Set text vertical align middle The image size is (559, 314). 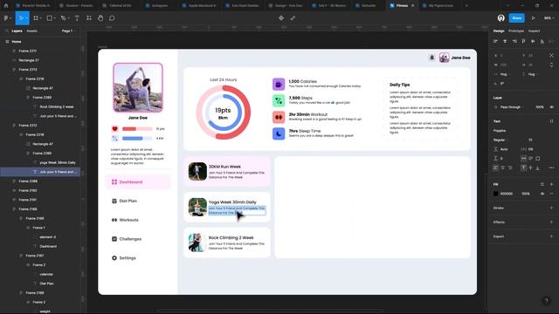tap(530, 167)
